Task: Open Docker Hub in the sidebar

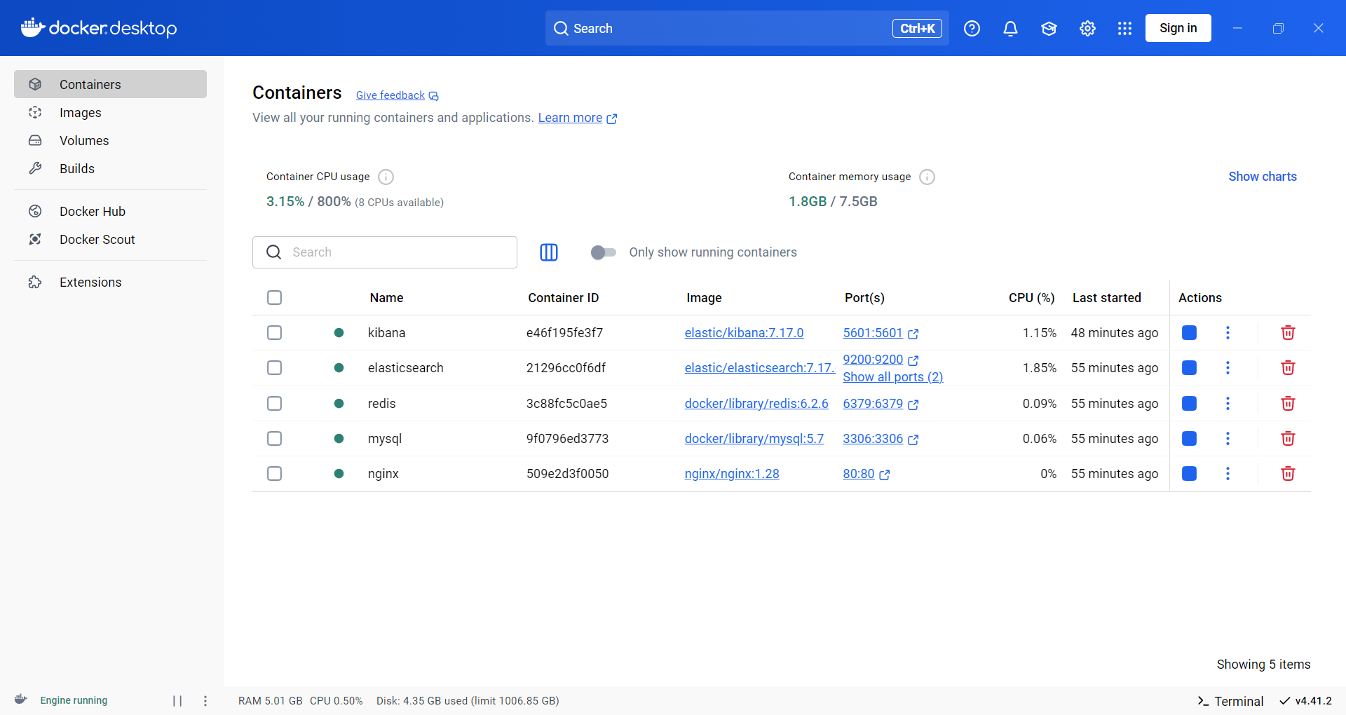Action: 110,211
